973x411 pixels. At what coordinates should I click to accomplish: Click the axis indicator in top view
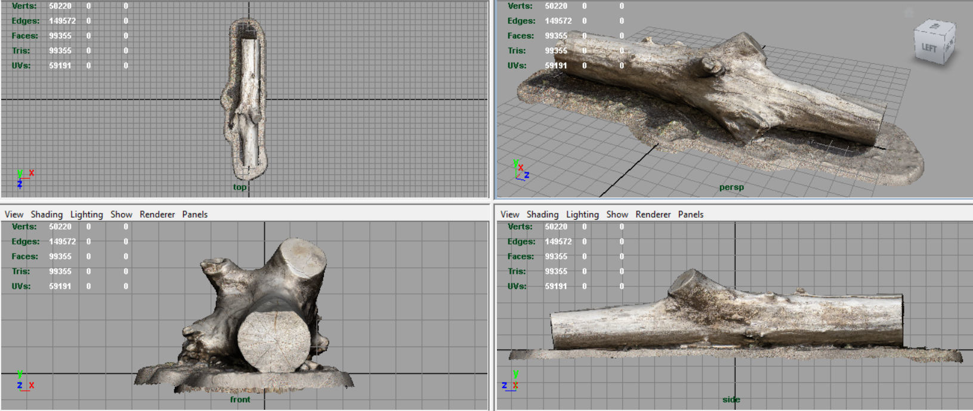click(25, 178)
